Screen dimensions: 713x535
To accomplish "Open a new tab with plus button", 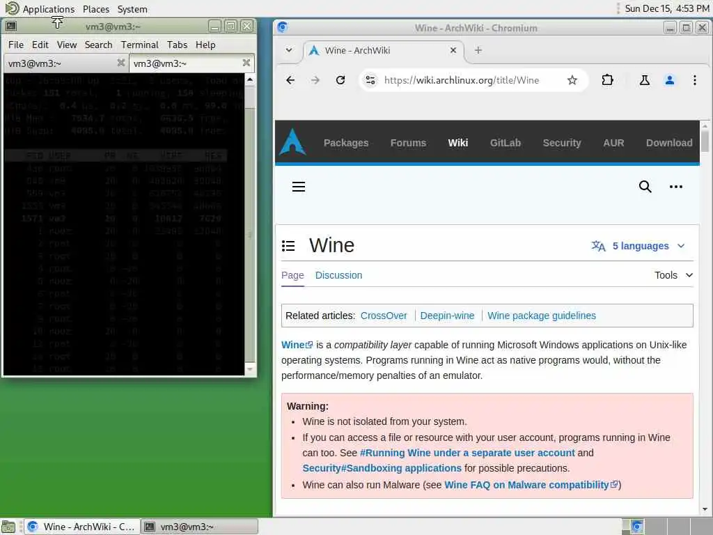I will [x=478, y=50].
